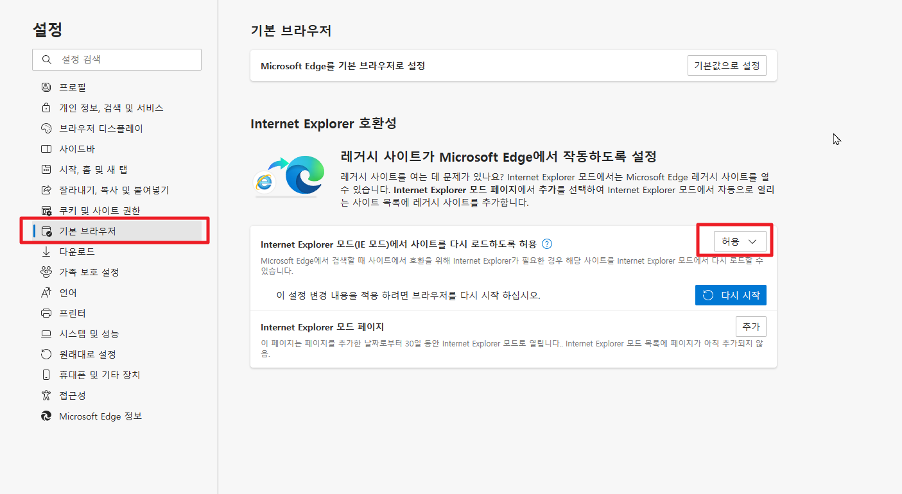The height and width of the screenshot is (494, 902).
Task: Click into the 설정 검색 search field
Action: pos(117,60)
